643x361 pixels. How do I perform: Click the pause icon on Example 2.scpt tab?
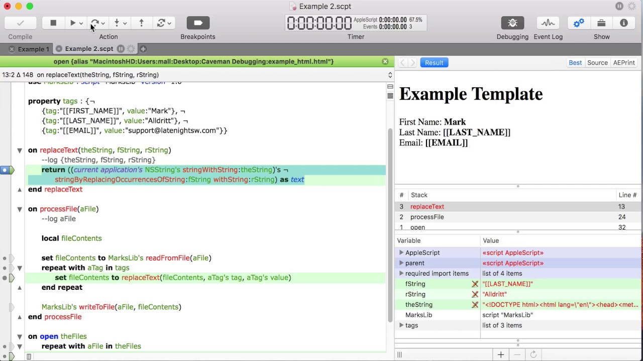(x=121, y=49)
